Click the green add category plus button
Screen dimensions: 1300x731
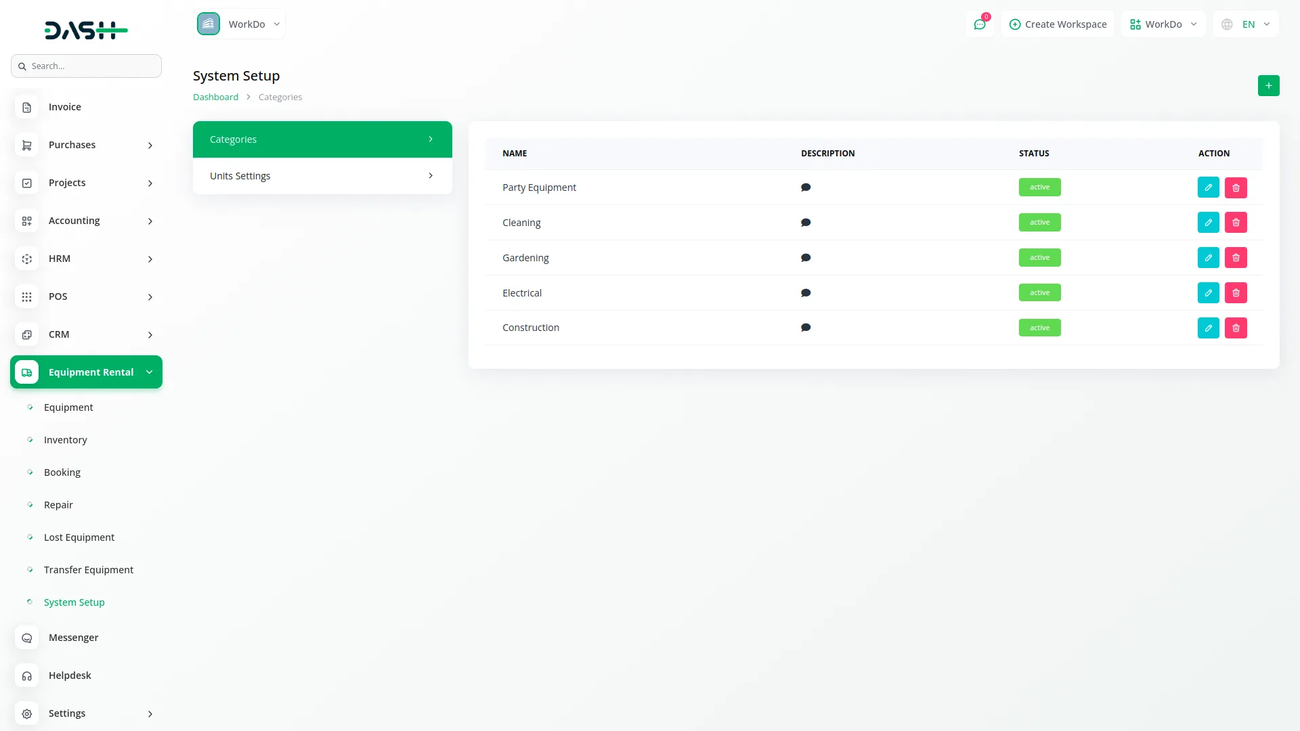tap(1268, 85)
